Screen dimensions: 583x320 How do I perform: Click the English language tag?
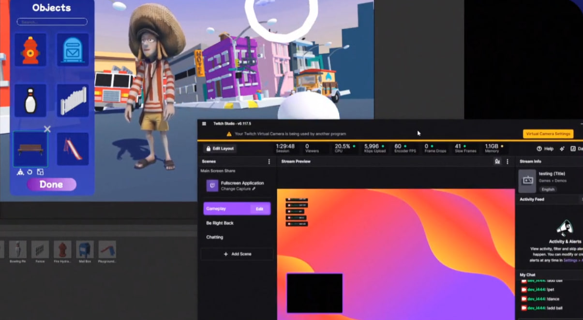(548, 189)
